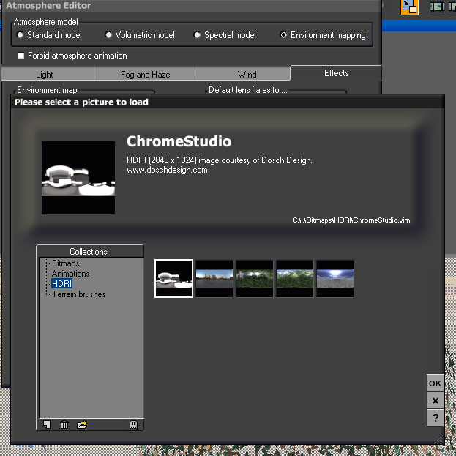Screen dimensions: 456x456
Task: Click the new collection page icon
Action: click(47, 425)
